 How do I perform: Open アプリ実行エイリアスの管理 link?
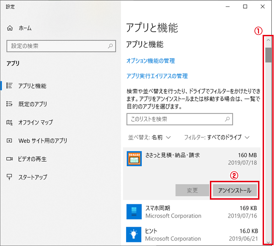pyautogui.click(x=157, y=76)
